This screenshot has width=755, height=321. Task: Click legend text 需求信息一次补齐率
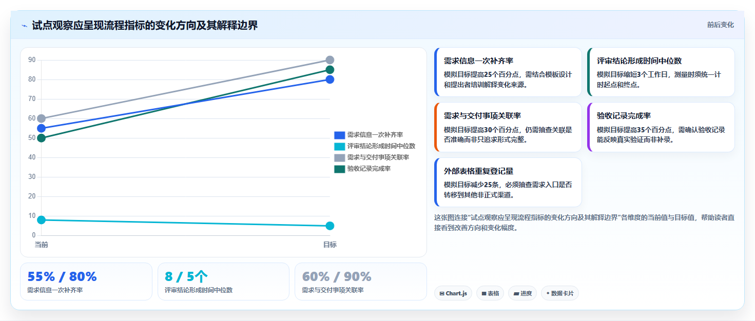click(375, 135)
